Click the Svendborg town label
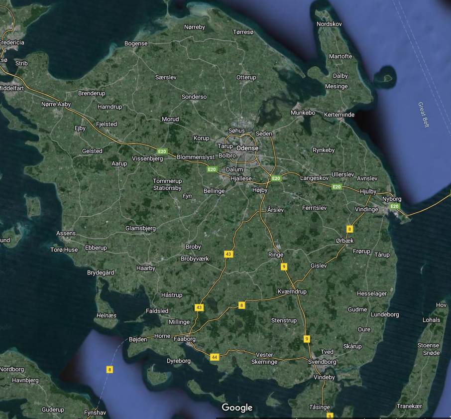Screen dimensions: 451x419 tap(322, 362)
